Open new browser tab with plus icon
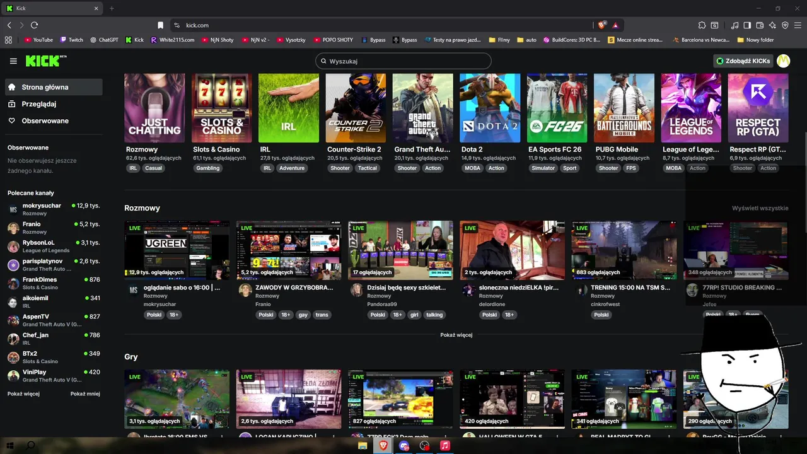The width and height of the screenshot is (807, 454). [x=112, y=8]
